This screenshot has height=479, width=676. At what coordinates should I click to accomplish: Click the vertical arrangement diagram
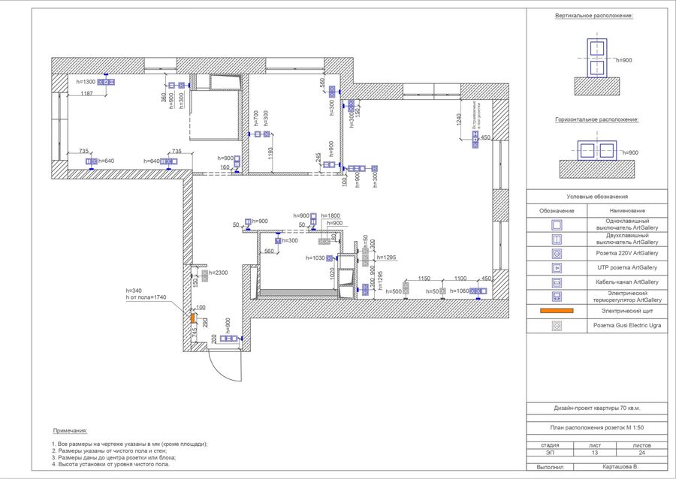(597, 64)
